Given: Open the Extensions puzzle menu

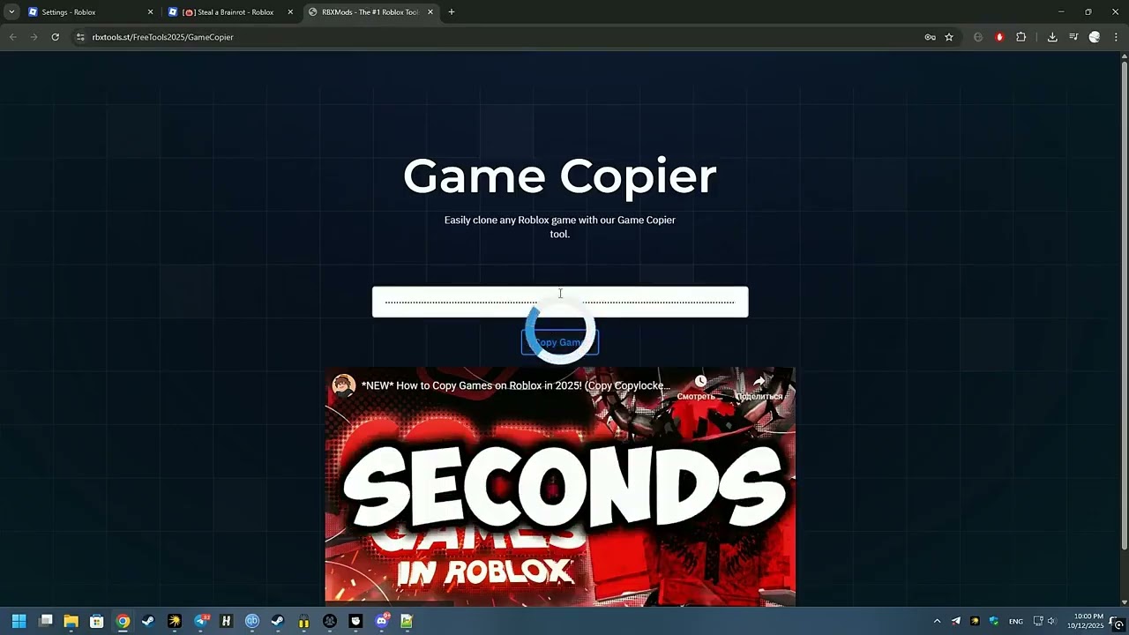Looking at the screenshot, I should pyautogui.click(x=1021, y=37).
